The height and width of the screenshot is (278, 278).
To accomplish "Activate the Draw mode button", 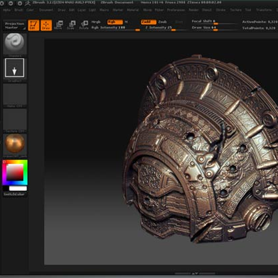I will 46,25.
